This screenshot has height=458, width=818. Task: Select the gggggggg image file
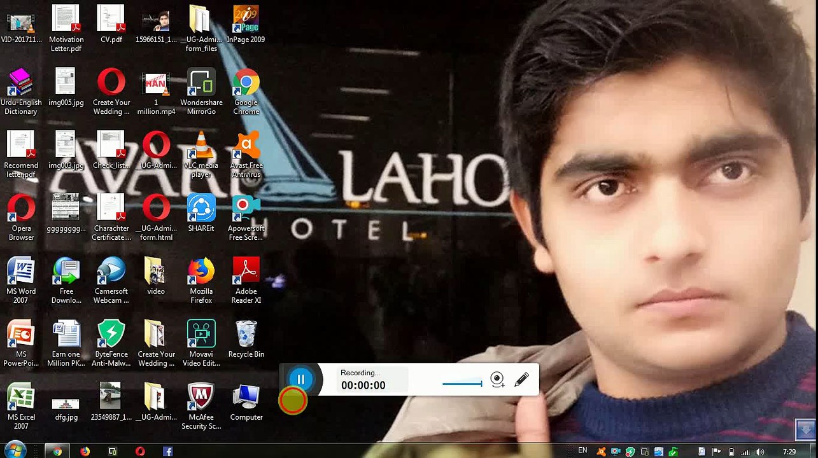click(66, 214)
